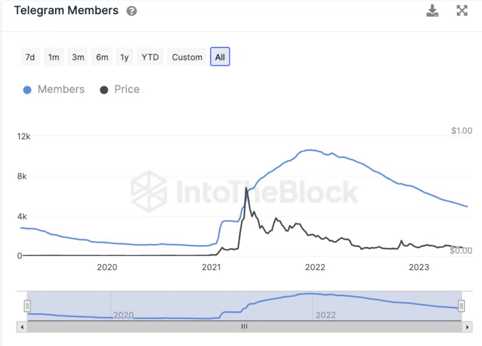This screenshot has height=346, width=482.
Task: Choose the 1y time range
Action: click(124, 57)
